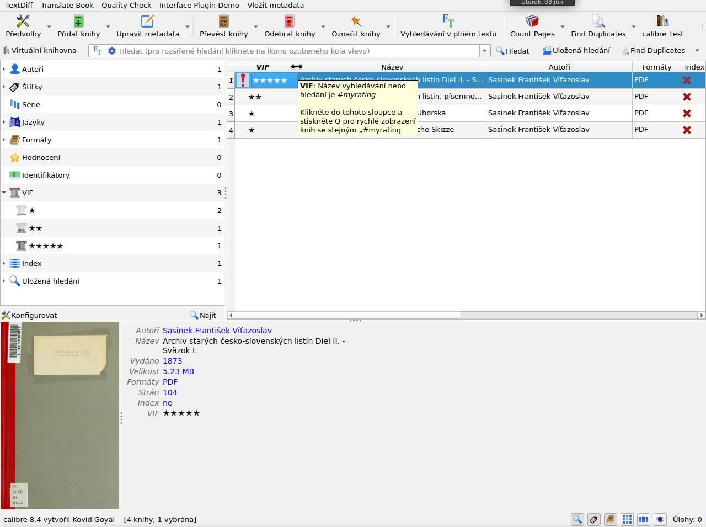
Task: Click the book cover thumbnail
Action: point(60,416)
